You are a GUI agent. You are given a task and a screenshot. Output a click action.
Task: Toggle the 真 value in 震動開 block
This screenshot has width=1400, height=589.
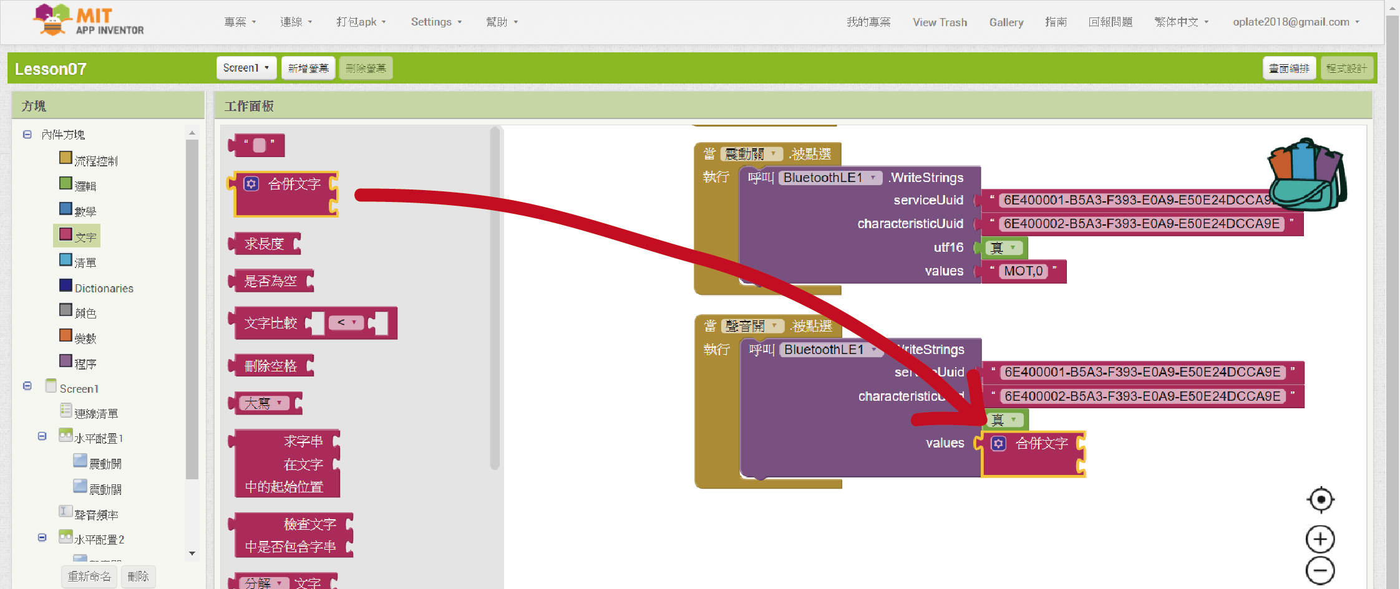pyautogui.click(x=1004, y=247)
